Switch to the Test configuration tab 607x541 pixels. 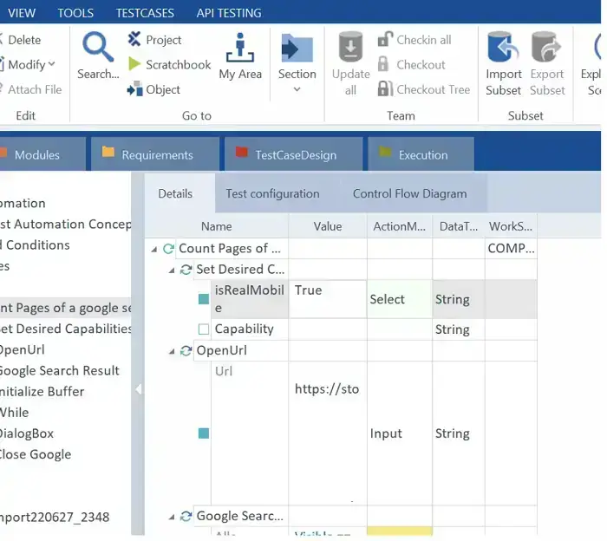[x=272, y=193]
